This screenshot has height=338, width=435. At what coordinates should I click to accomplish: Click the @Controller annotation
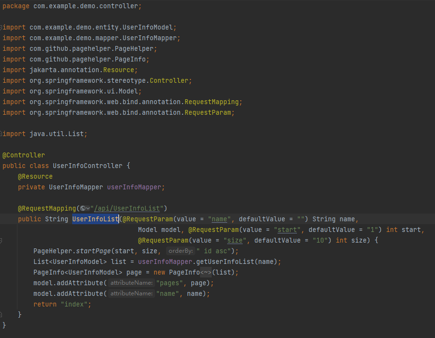pos(24,155)
